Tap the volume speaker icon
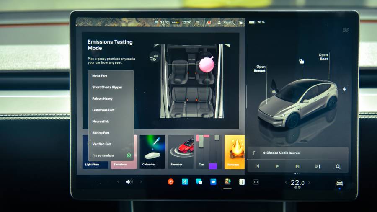Screen dimensions: 377x212 coord(129,182)
